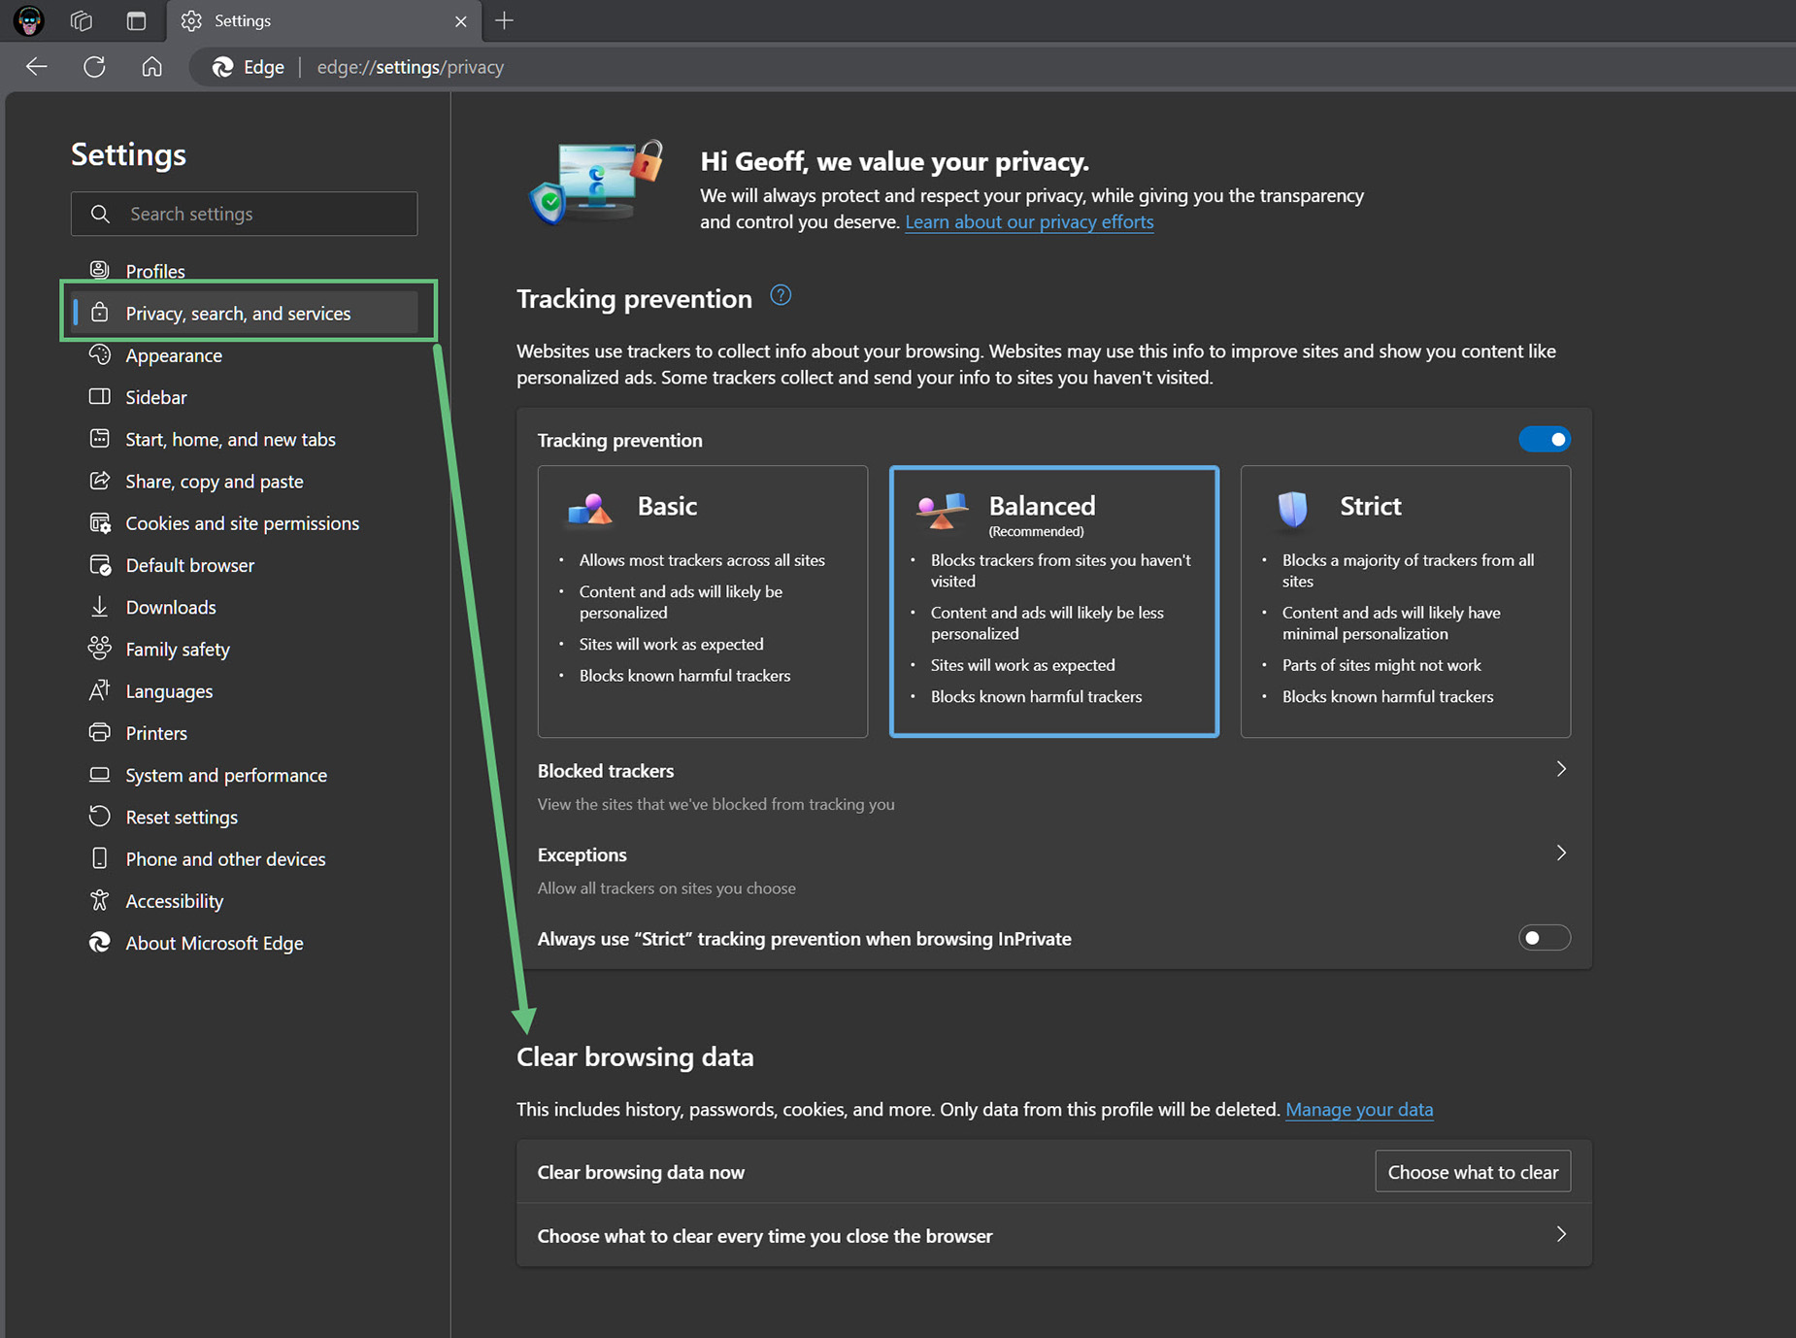Viewport: 1796px width, 1338px height.
Task: Select Privacy, search, and services
Action: point(247,313)
